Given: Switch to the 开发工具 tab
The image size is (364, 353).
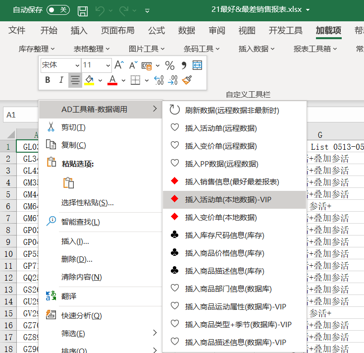Looking at the screenshot, I should pos(286,30).
